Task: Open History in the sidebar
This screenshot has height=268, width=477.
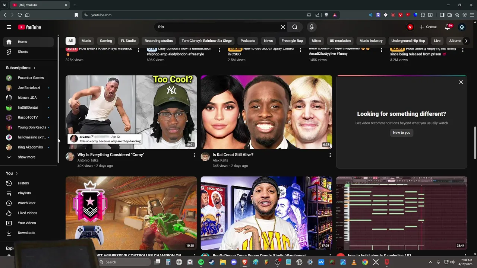Action: point(28,183)
